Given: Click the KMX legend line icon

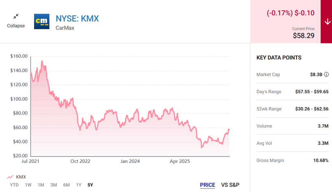Looking at the screenshot, I should tap(10, 177).
